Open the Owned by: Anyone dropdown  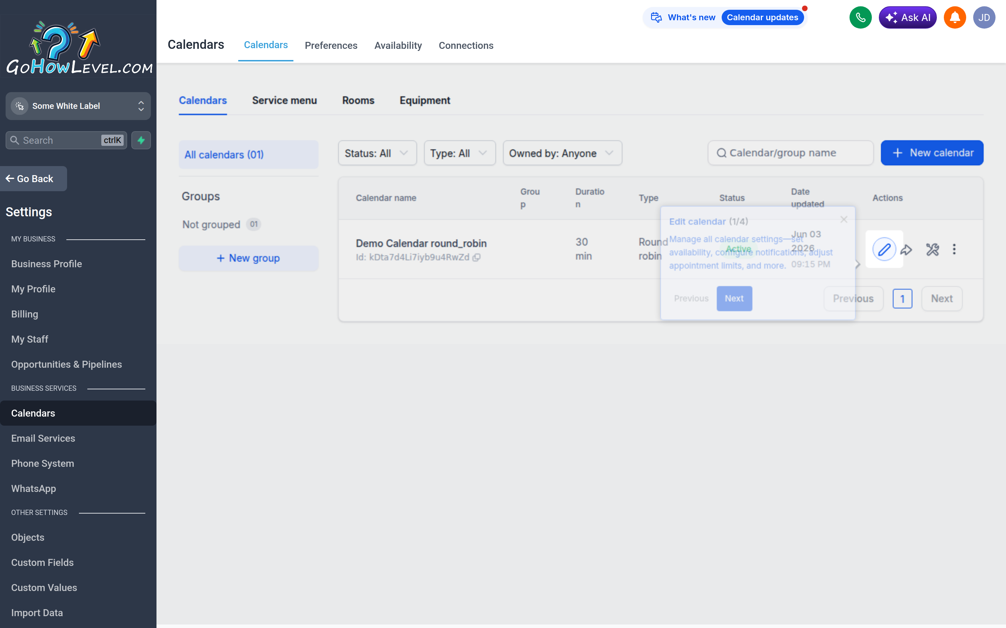click(562, 153)
